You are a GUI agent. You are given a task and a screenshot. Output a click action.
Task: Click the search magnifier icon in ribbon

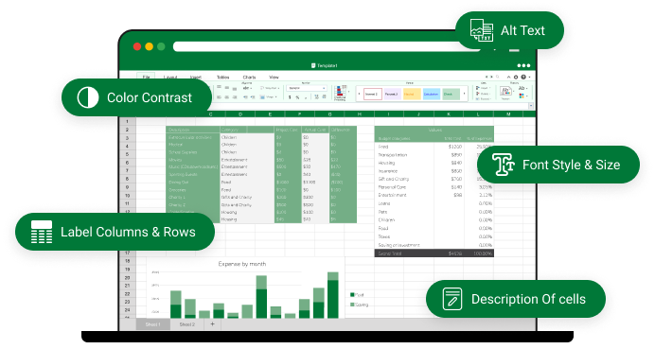(x=498, y=77)
